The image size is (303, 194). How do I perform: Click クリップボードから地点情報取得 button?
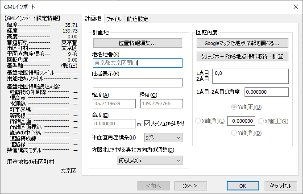(242, 57)
